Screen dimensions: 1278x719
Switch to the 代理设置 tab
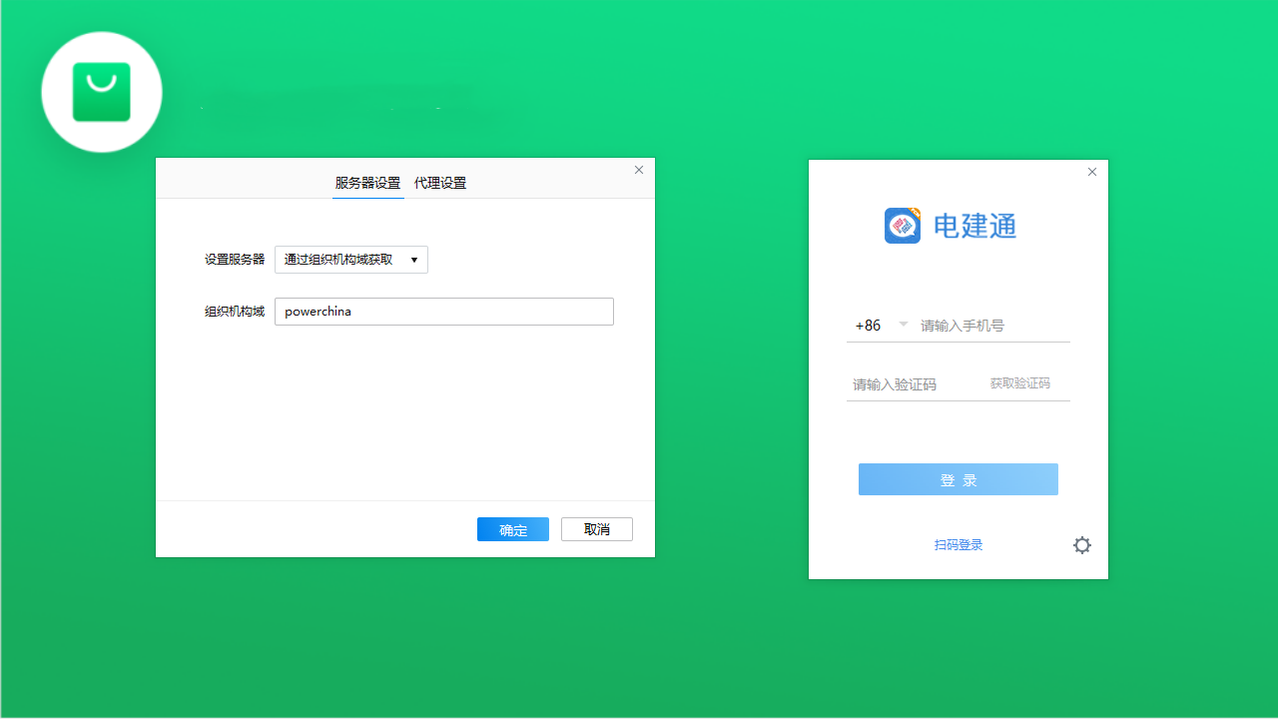(439, 183)
